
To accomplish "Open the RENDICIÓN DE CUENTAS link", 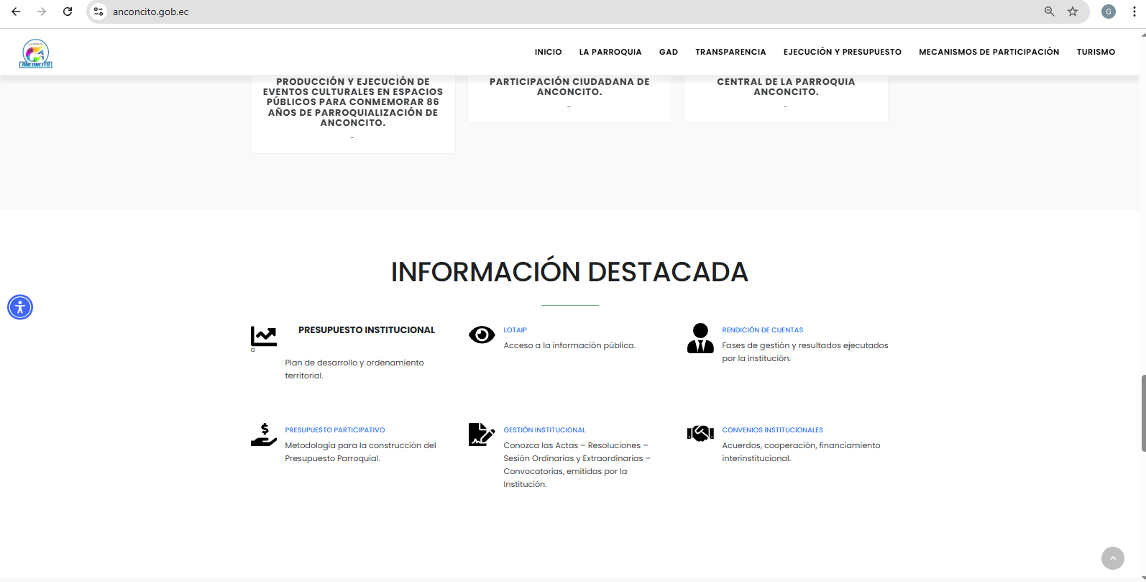I will (x=762, y=330).
